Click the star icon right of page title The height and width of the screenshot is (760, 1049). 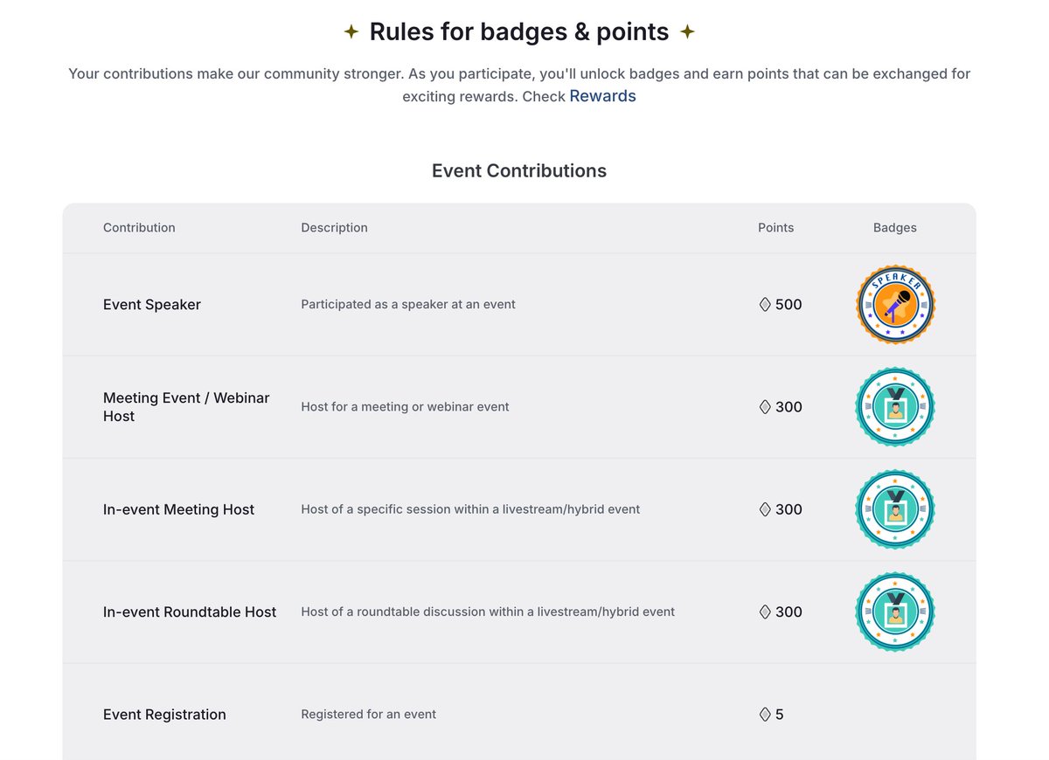tap(687, 32)
